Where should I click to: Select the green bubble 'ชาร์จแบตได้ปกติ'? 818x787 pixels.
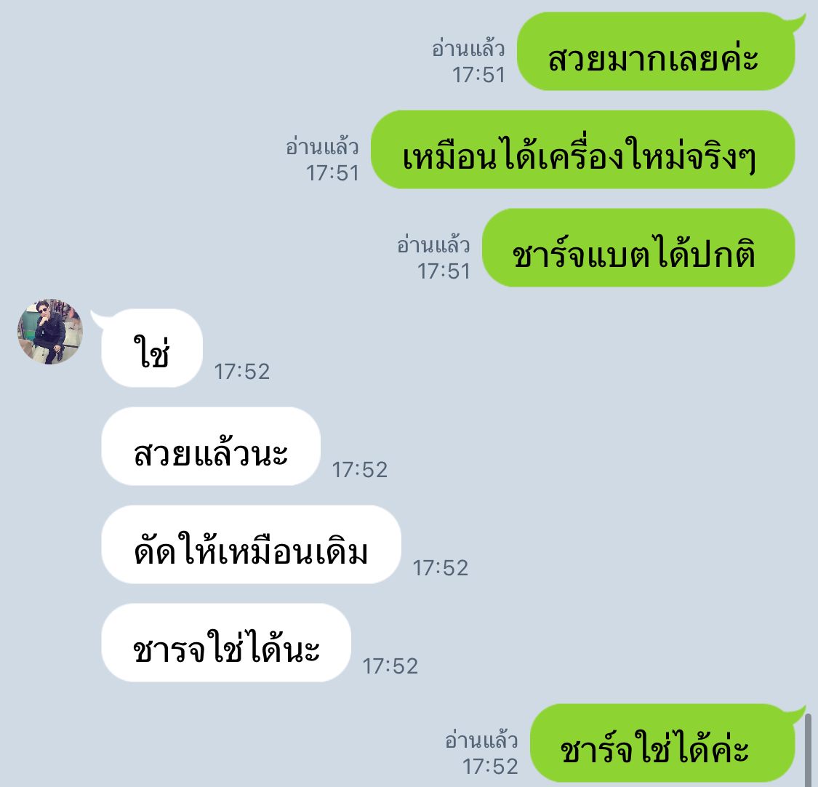638,247
